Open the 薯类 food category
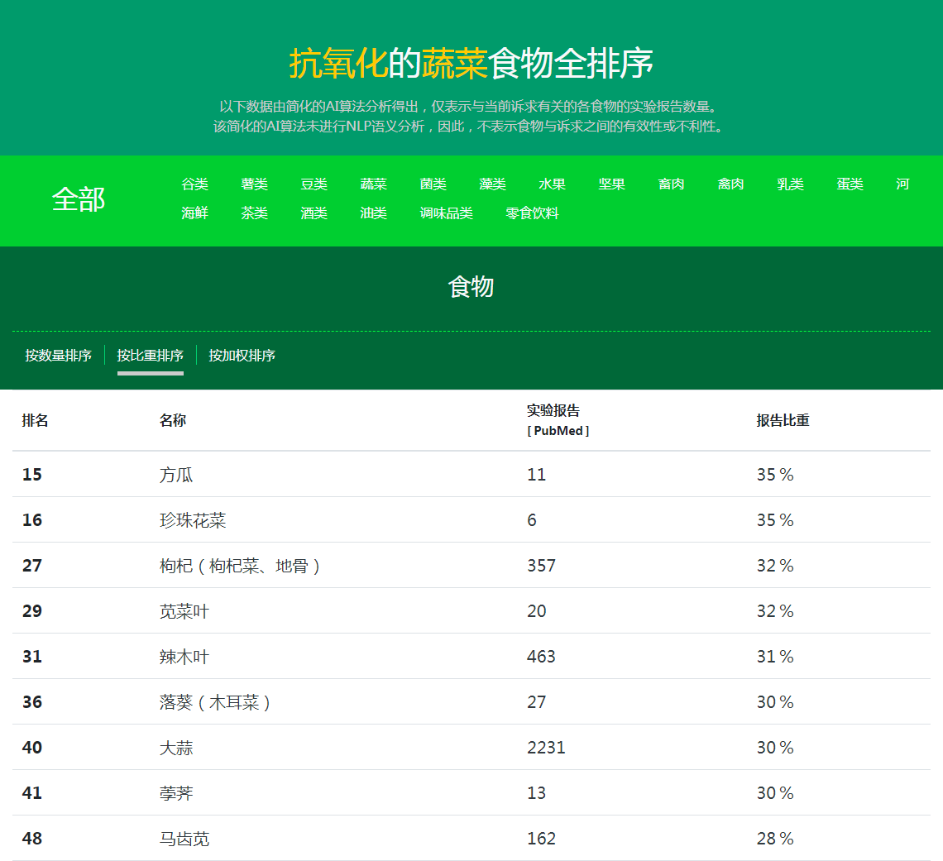Viewport: 943px width, 861px height. pos(254,184)
